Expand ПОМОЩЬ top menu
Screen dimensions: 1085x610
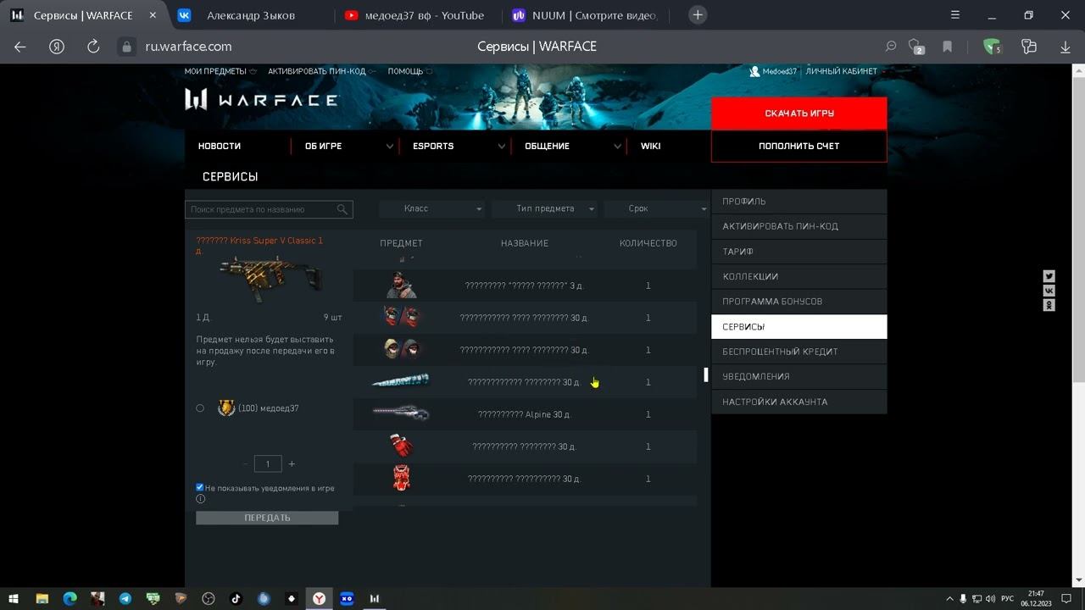[x=410, y=71]
